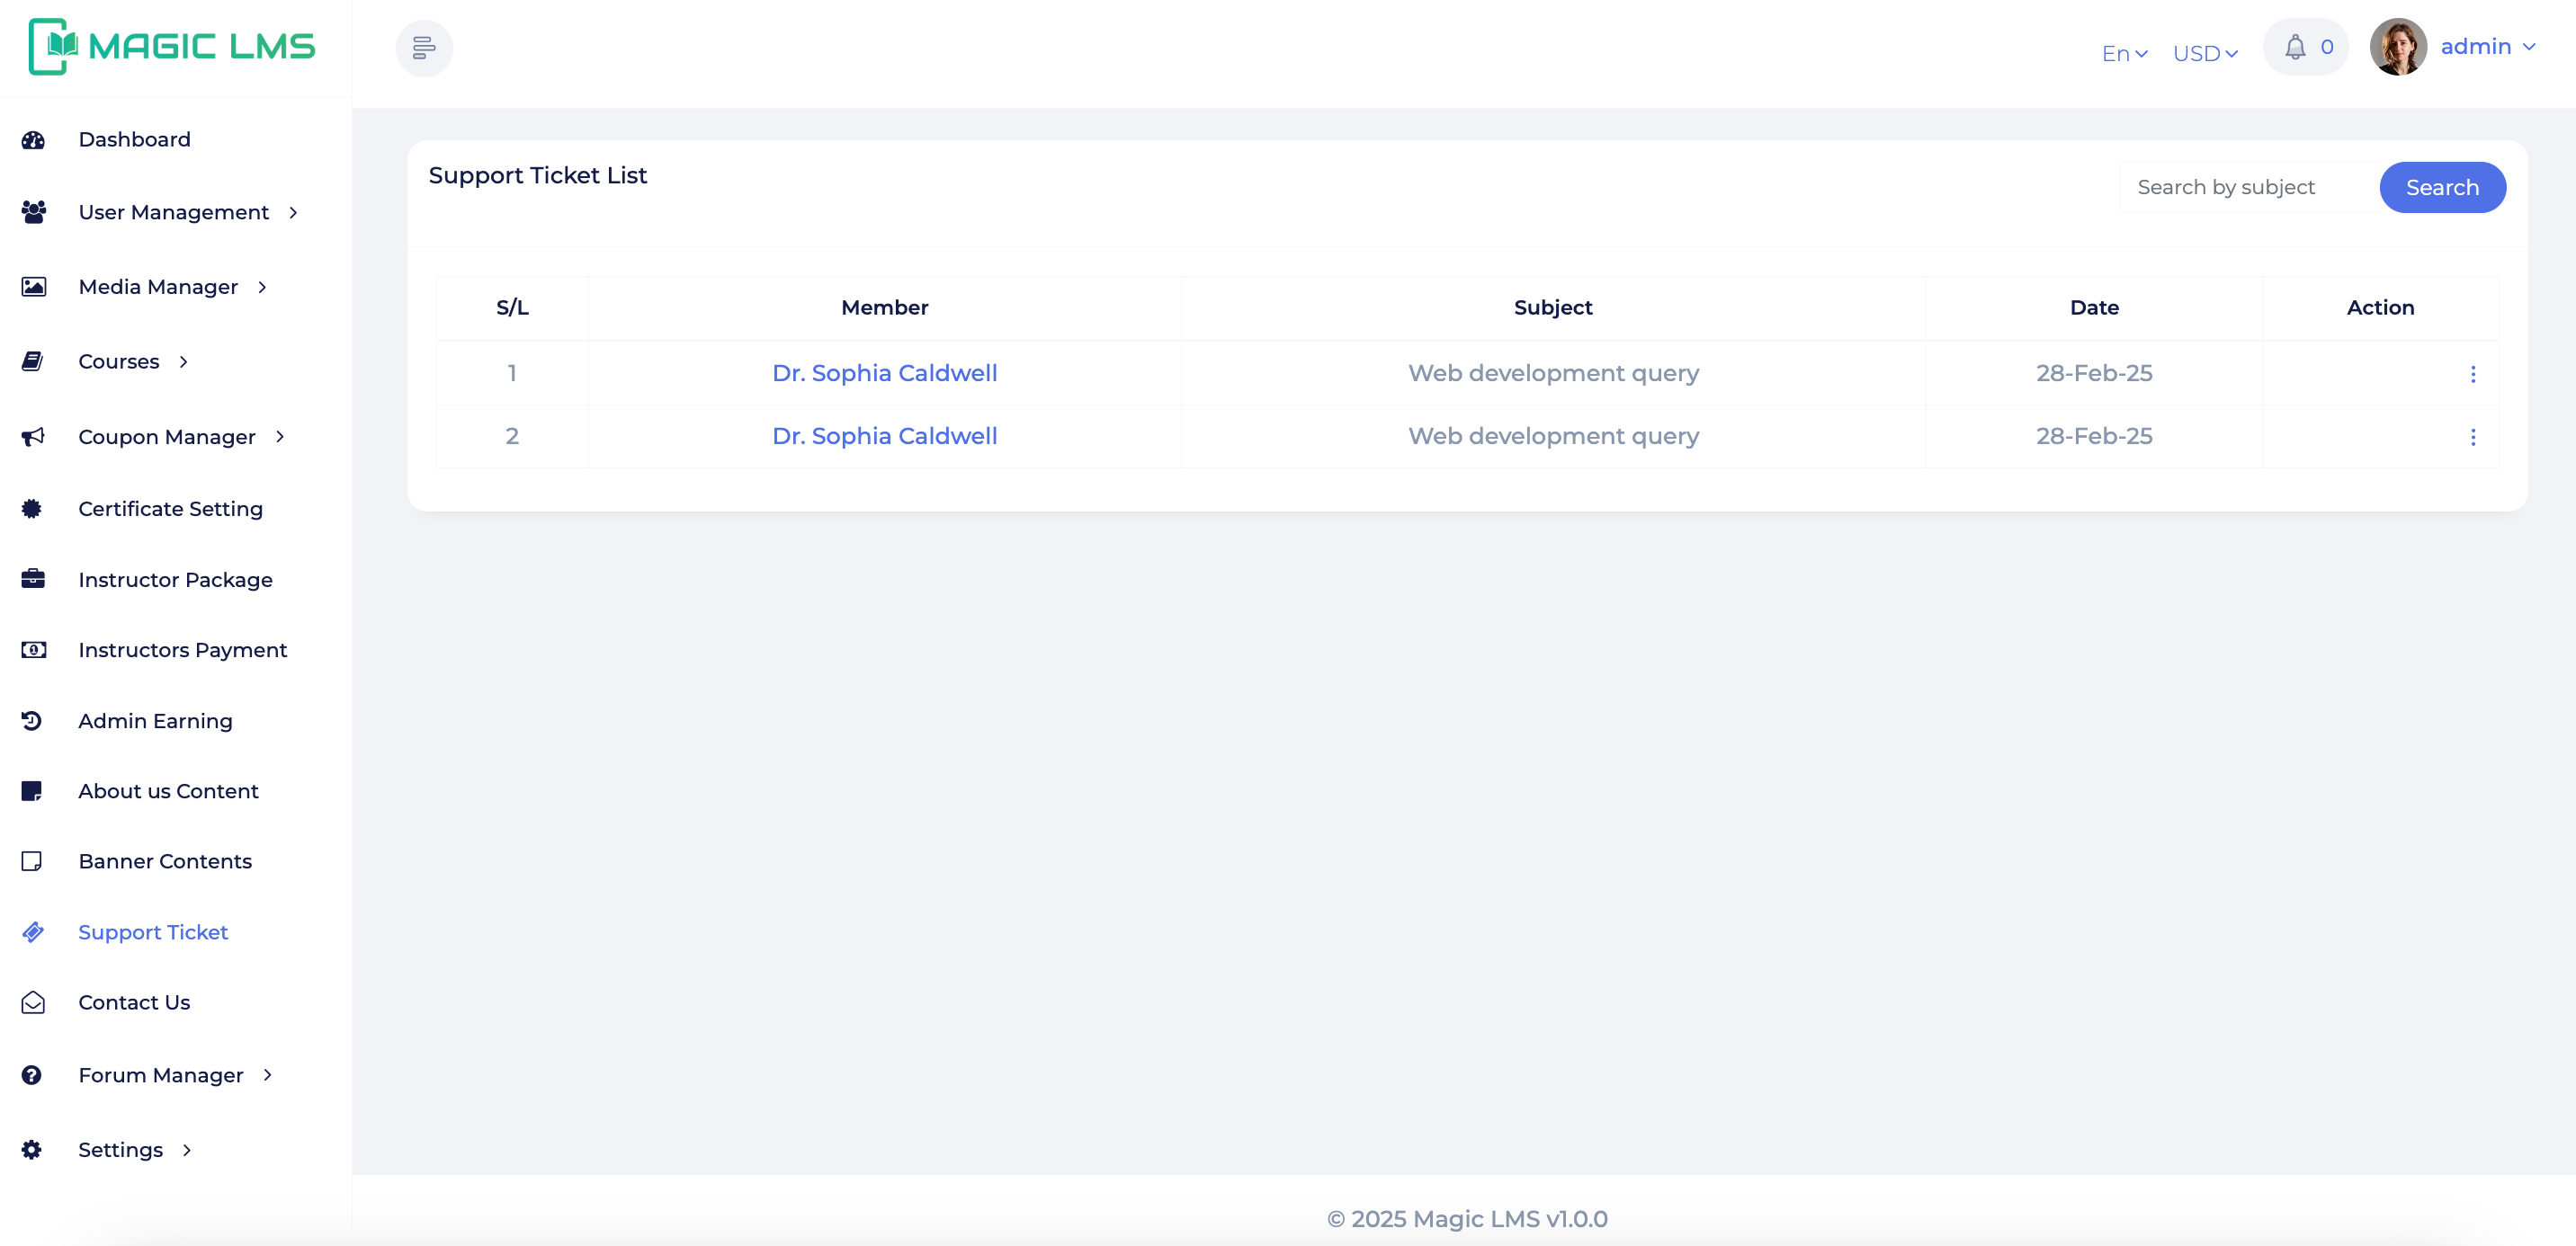Click the blue Search button
This screenshot has width=2576, height=1246.
click(x=2442, y=187)
